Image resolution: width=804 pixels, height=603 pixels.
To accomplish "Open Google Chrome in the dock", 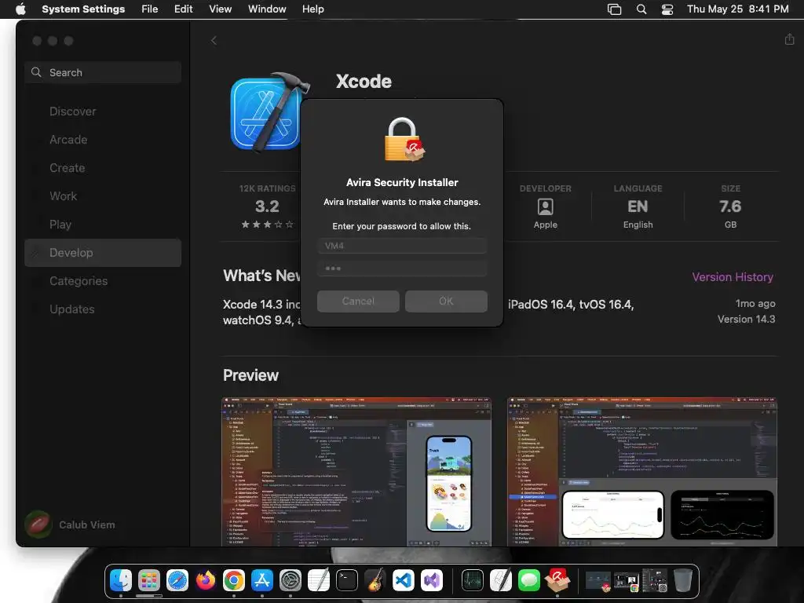I will tap(234, 580).
